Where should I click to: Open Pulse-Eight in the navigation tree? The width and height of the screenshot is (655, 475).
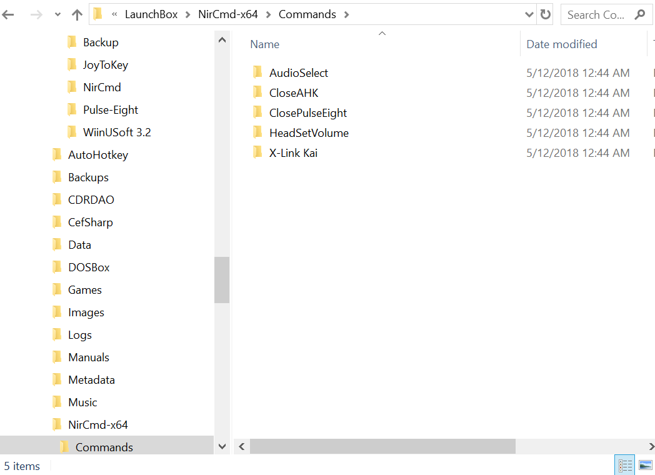point(110,110)
